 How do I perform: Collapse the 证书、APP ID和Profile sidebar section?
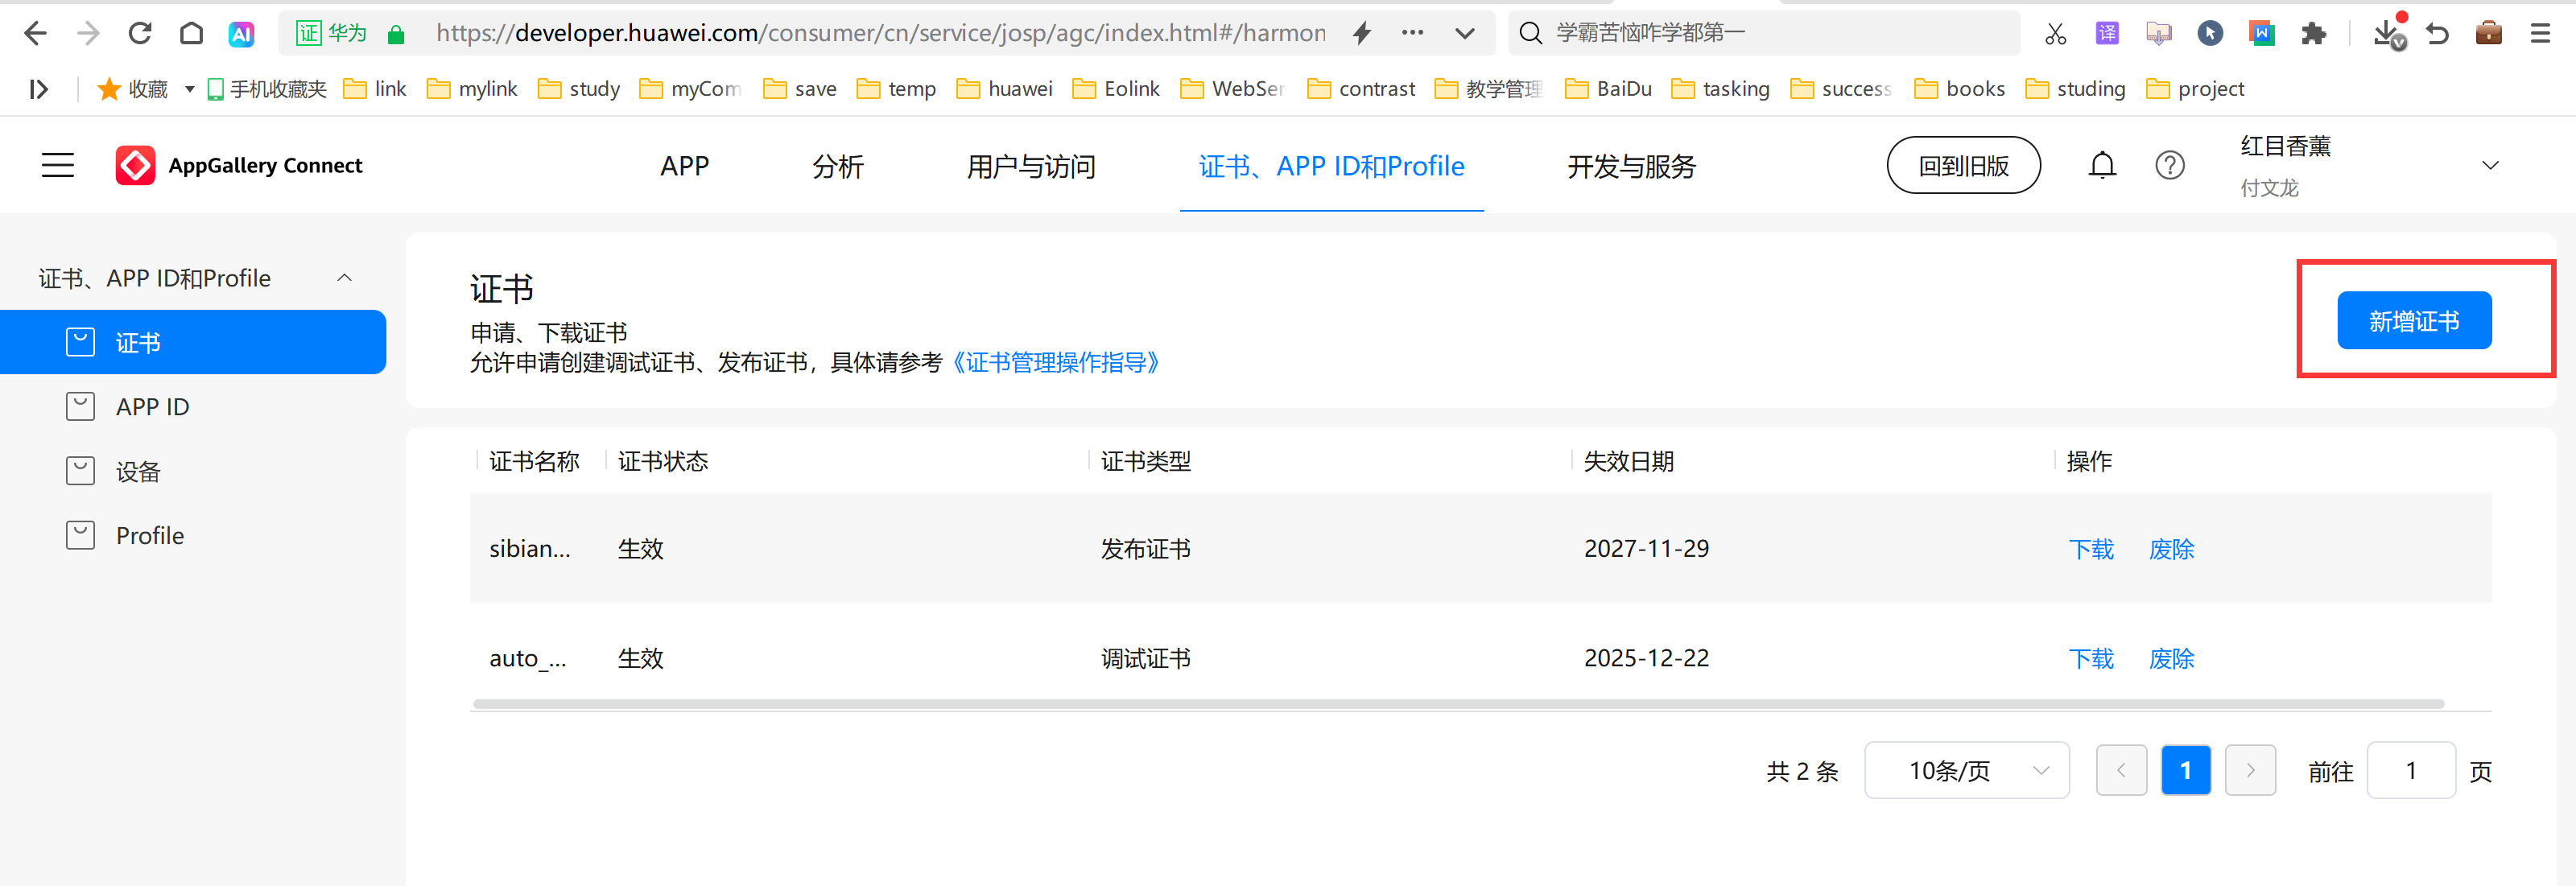(344, 278)
